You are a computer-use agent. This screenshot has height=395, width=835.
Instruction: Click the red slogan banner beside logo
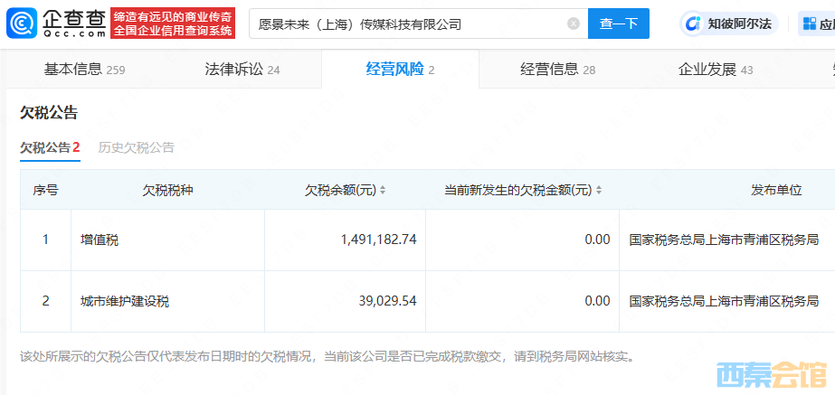click(x=172, y=24)
